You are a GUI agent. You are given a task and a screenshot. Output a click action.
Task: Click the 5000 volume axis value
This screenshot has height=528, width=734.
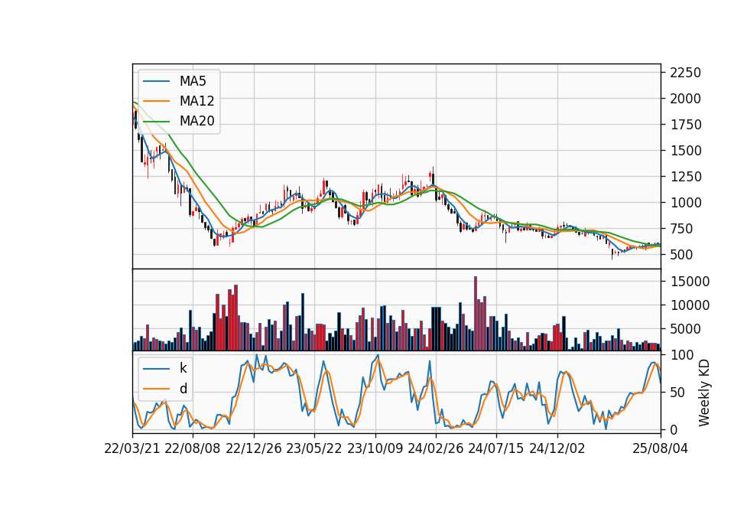coord(685,329)
